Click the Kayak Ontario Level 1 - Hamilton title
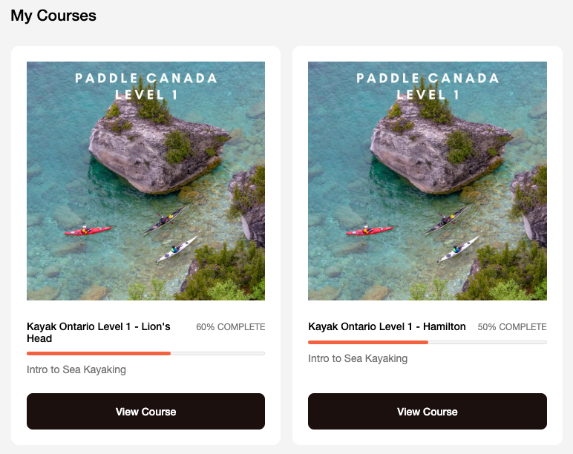The height and width of the screenshot is (454, 573). [x=387, y=326]
